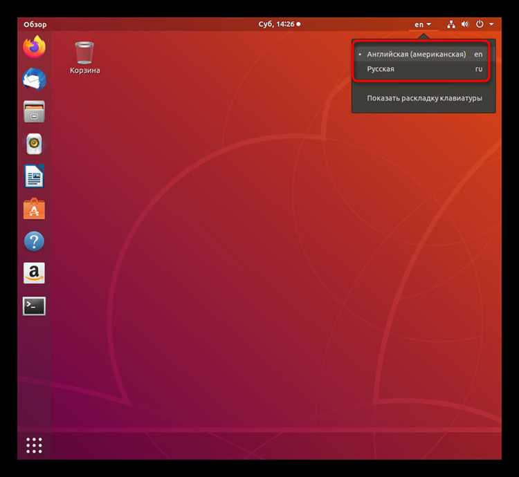This screenshot has height=477, width=519.
Task: Click the power icon in top bar
Action: point(480,24)
